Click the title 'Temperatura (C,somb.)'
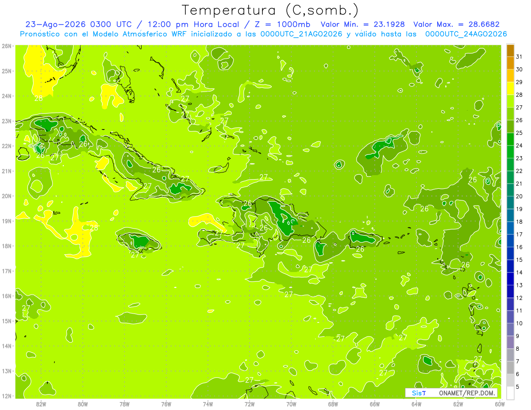Image resolution: width=531 pixels, height=410 pixels. click(x=270, y=10)
